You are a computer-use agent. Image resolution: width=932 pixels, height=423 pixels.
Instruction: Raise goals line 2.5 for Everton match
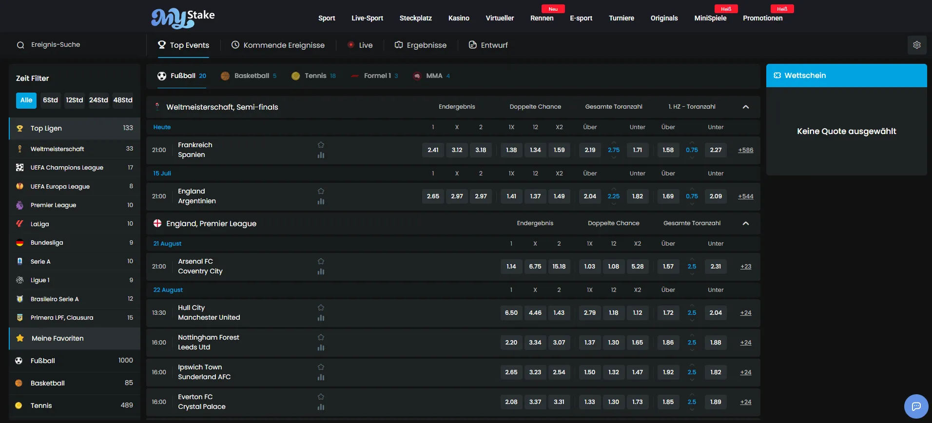coord(692,394)
